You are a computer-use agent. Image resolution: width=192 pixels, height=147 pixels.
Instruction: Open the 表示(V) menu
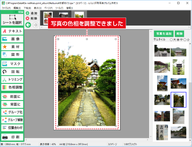37,8
